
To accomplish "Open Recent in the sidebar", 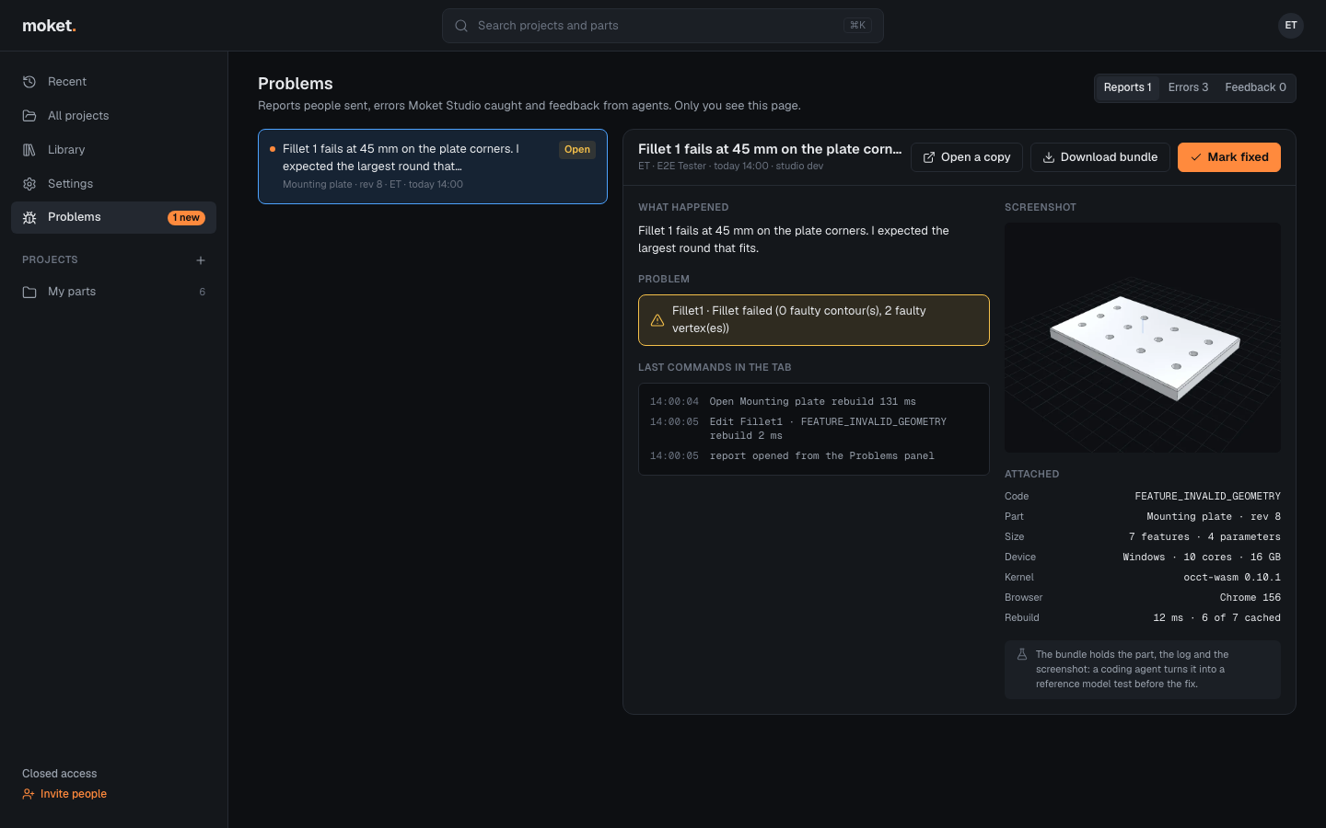I will point(113,82).
